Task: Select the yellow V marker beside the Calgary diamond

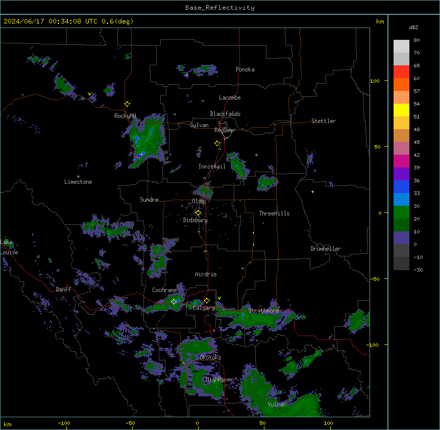Action: coord(219,298)
